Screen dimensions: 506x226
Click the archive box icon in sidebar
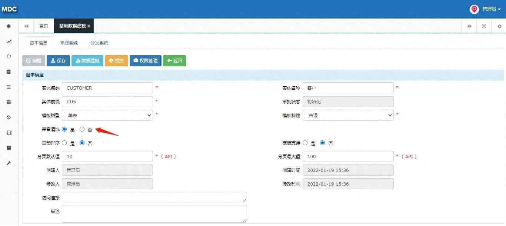coord(9,148)
